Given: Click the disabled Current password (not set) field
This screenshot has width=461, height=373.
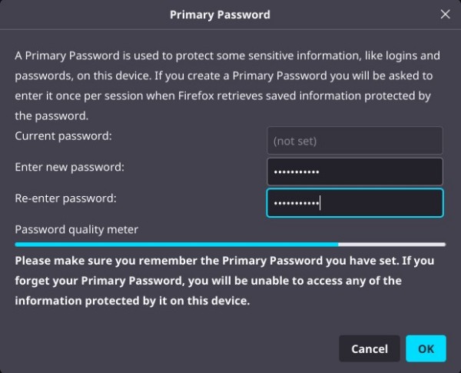Looking at the screenshot, I should pyautogui.click(x=354, y=141).
